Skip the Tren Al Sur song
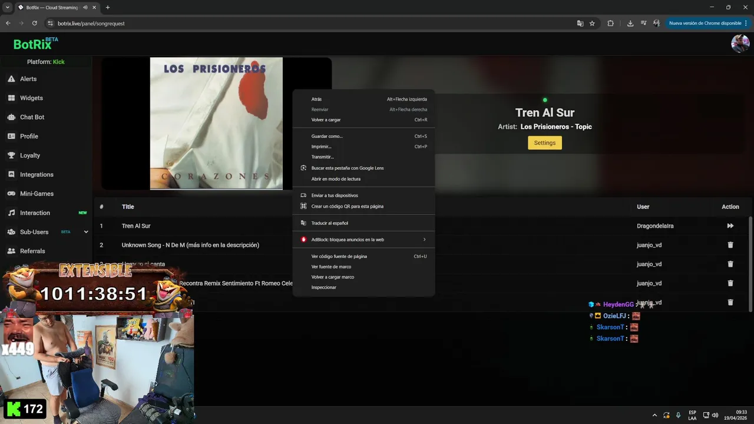This screenshot has width=754, height=424. coord(730,226)
